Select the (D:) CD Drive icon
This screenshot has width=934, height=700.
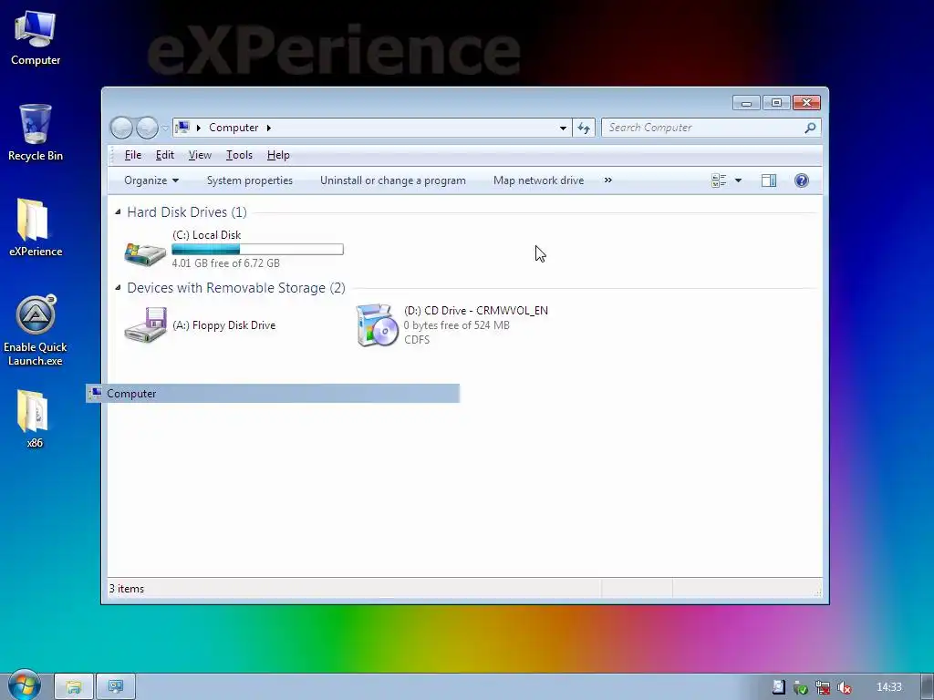click(x=377, y=325)
